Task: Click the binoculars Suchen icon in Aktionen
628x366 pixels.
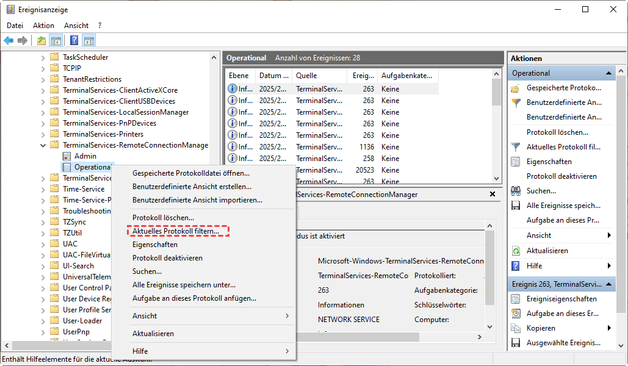Action: tap(516, 191)
